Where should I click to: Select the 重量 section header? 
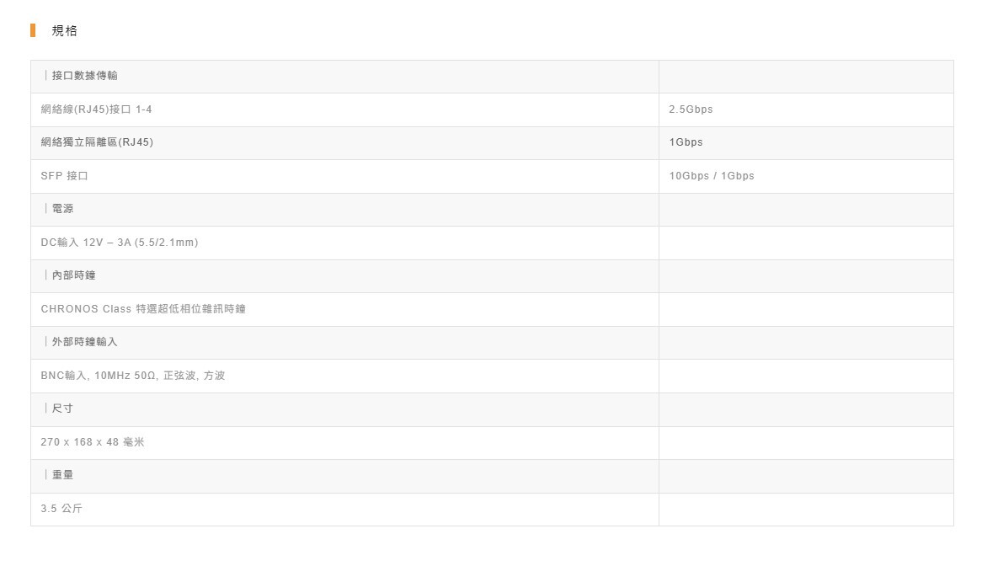[62, 475]
